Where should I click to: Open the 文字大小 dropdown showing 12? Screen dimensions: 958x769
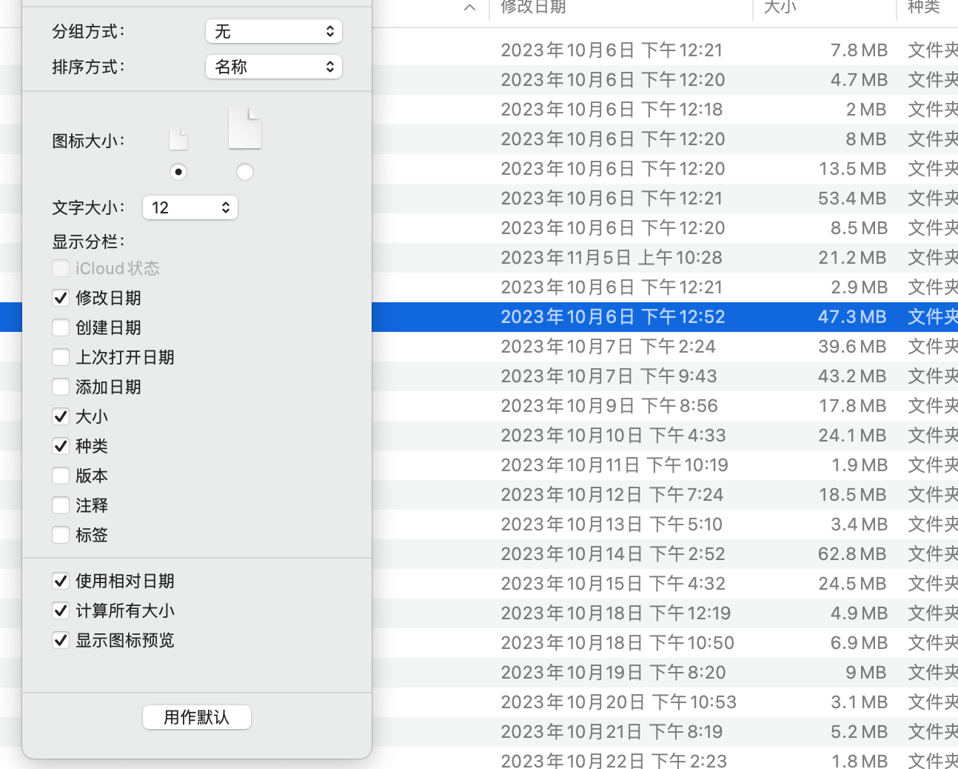click(x=190, y=207)
